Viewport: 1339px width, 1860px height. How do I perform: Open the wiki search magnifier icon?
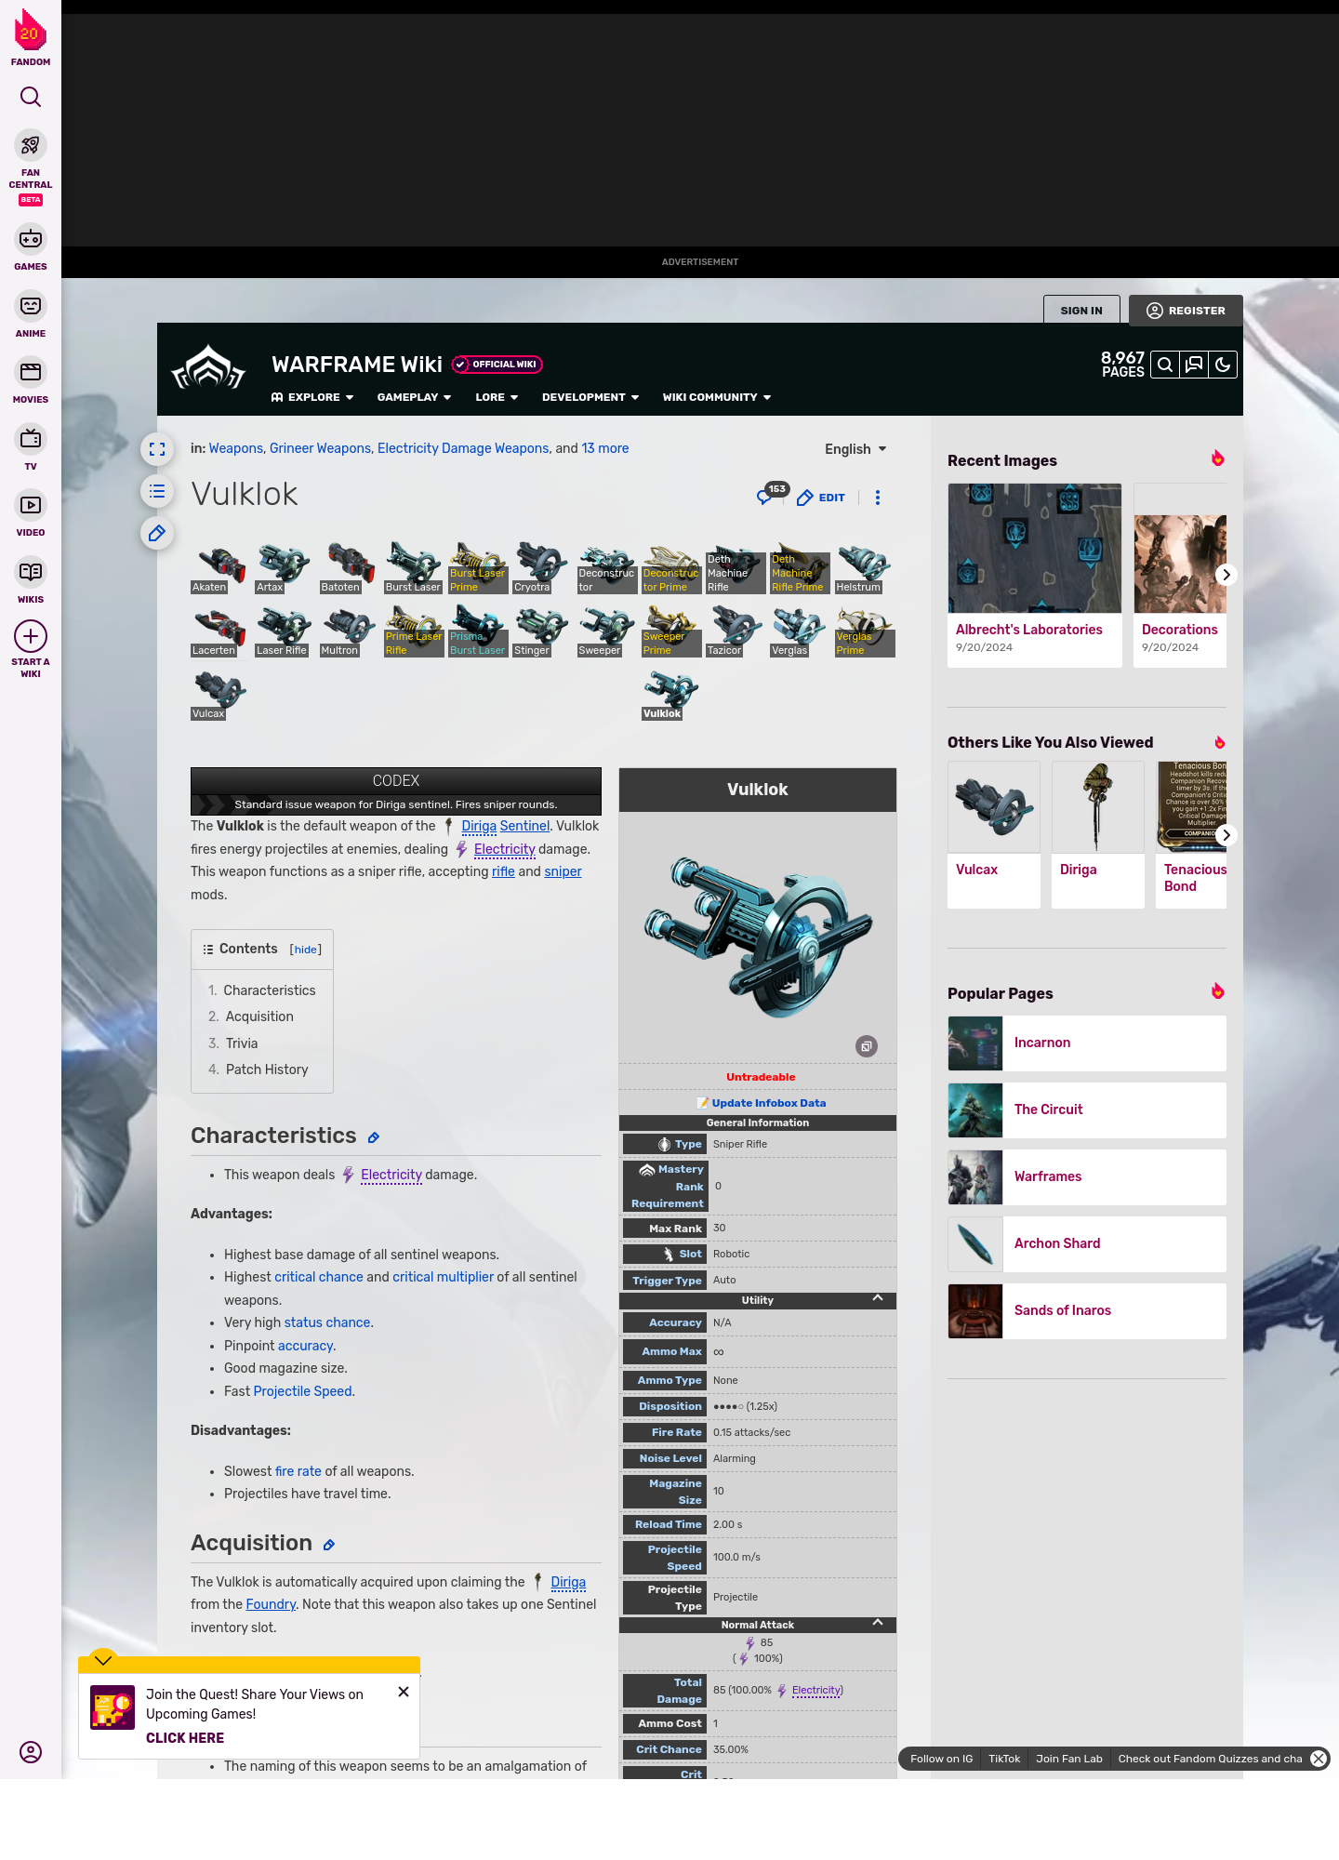tap(1165, 365)
